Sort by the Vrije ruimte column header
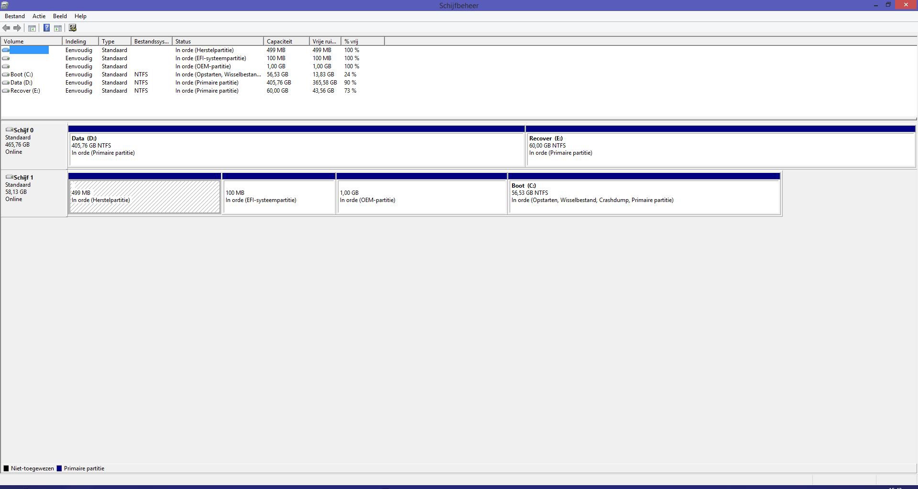Viewport: 918px width, 489px height. (x=325, y=42)
